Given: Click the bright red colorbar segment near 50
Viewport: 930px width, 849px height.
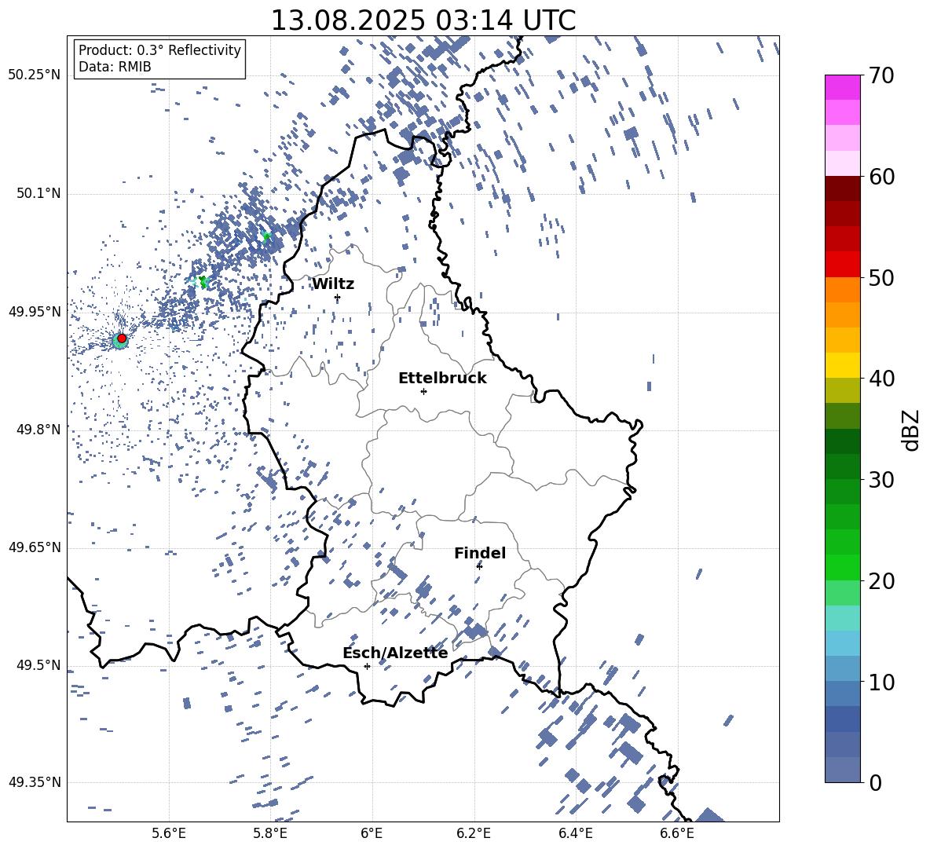Looking at the screenshot, I should [x=842, y=264].
